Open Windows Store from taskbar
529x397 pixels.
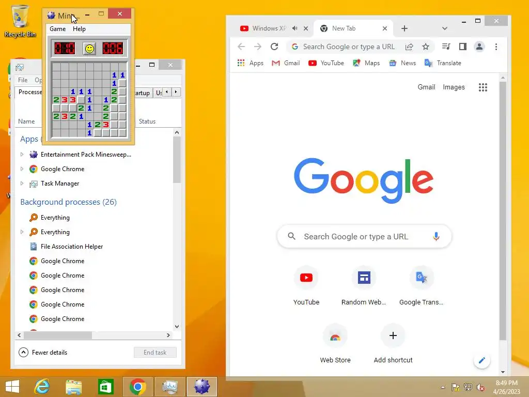click(105, 387)
